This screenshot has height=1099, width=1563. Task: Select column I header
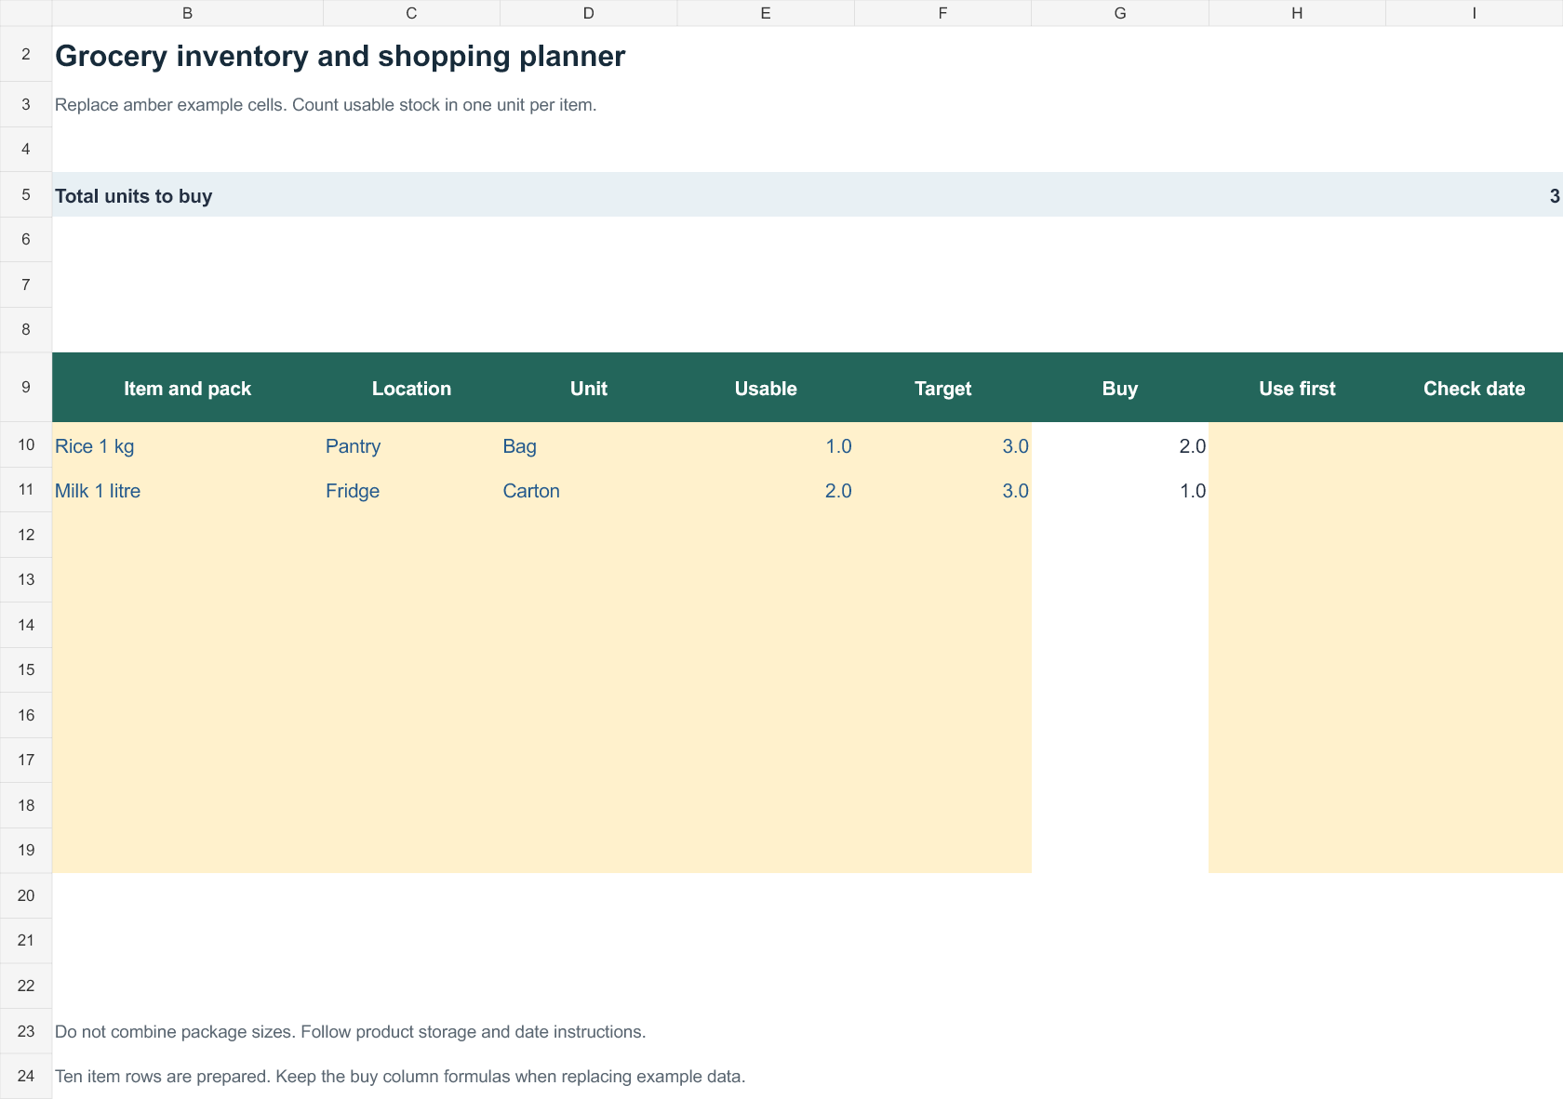click(1475, 13)
